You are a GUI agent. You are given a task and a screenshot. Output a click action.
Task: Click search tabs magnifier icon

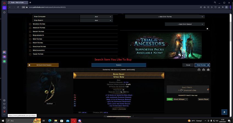click(215, 2)
